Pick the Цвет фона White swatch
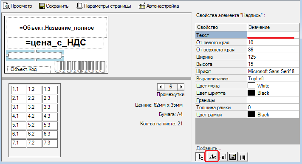The width and height of the screenshot is (302, 164). point(251,85)
